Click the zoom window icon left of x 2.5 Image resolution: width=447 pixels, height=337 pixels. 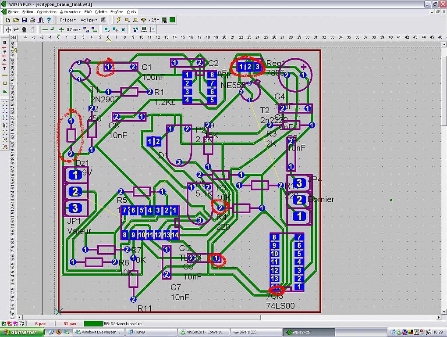pyautogui.click(x=127, y=20)
